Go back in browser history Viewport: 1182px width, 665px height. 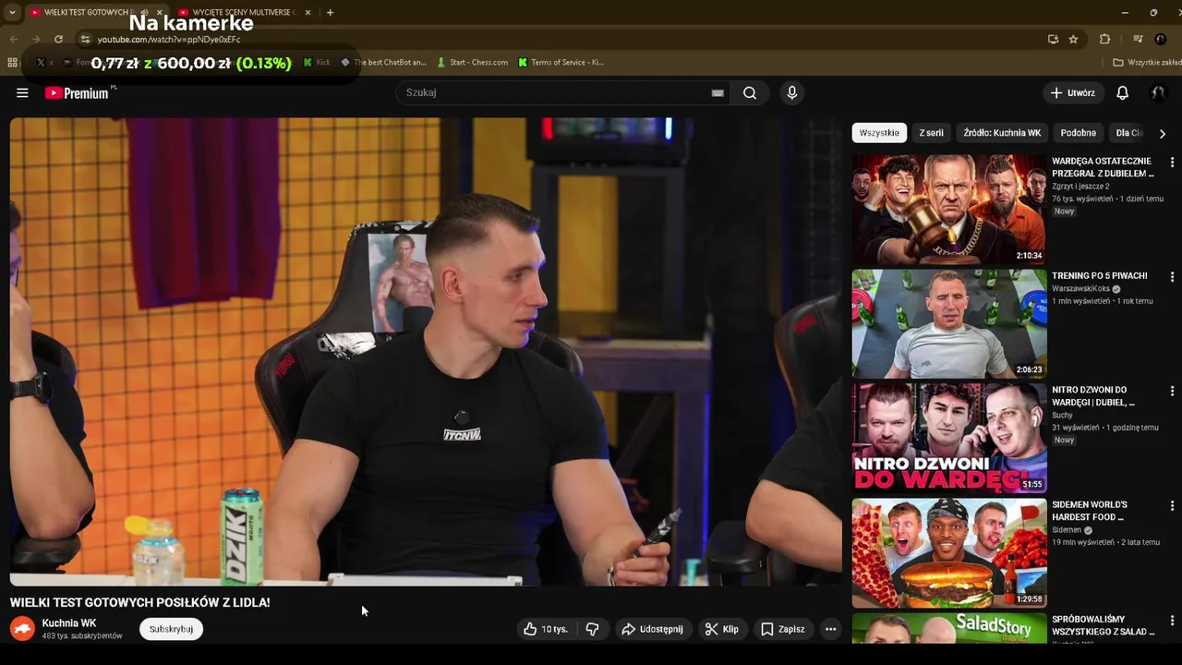coord(13,39)
